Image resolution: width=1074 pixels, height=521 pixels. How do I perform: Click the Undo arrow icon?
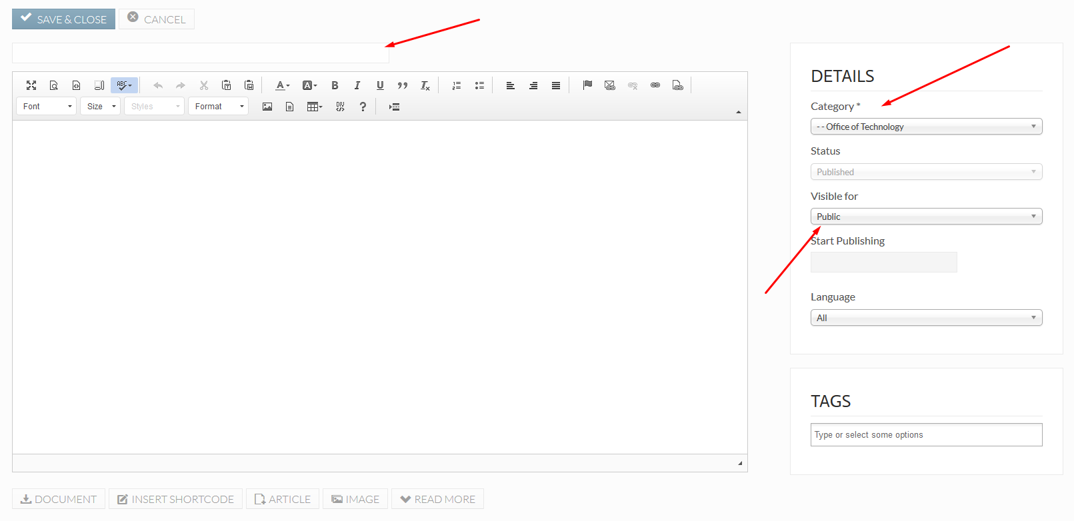(x=158, y=85)
